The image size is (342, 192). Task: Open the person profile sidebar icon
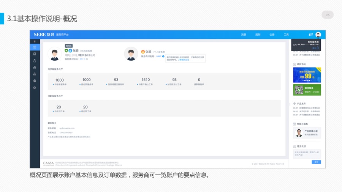pyautogui.click(x=35, y=61)
